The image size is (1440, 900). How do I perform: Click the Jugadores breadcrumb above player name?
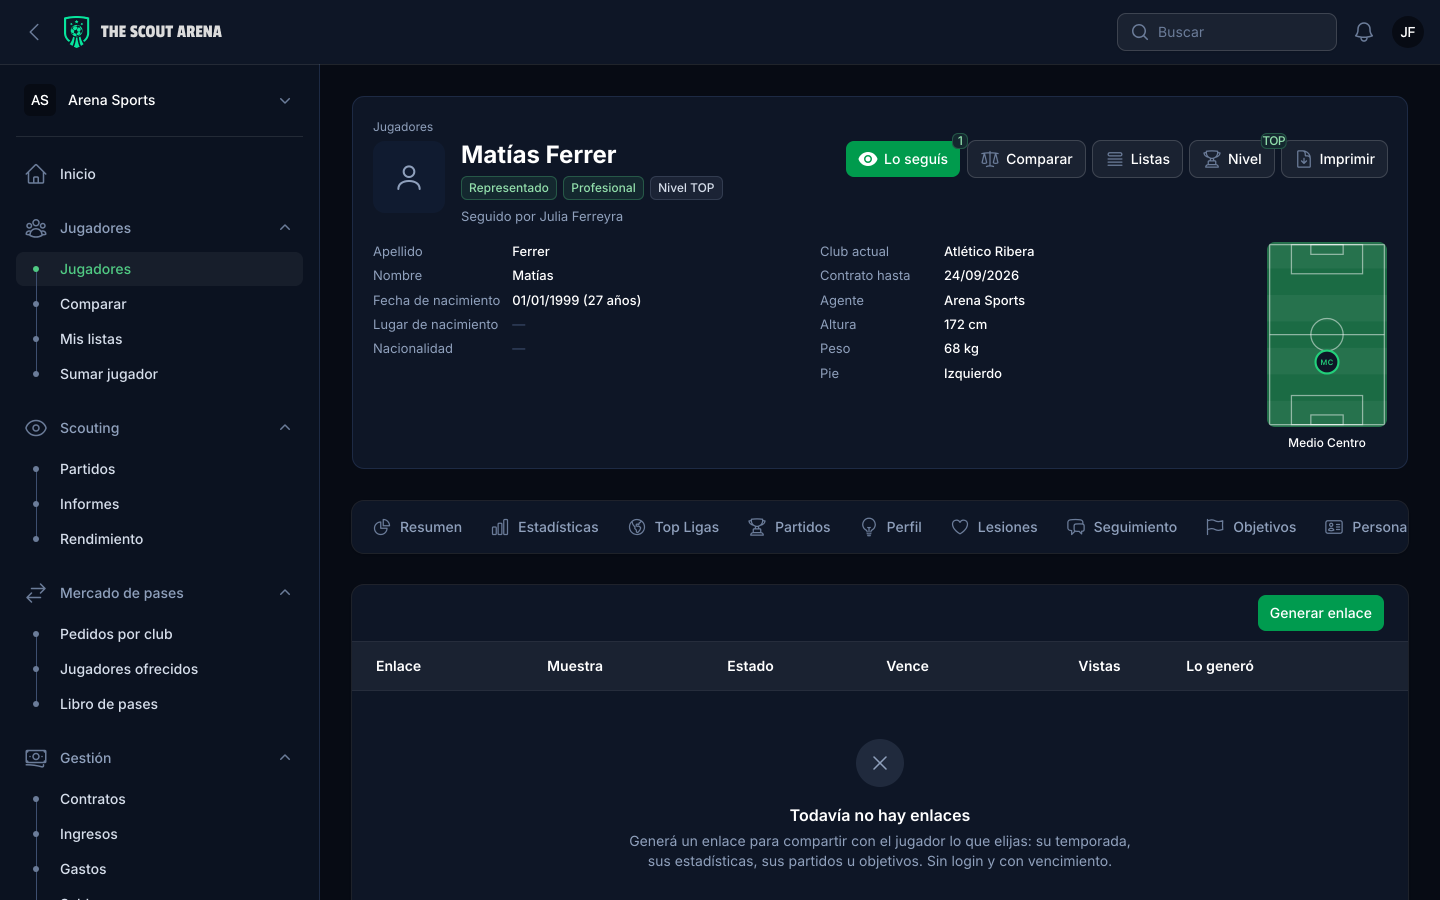[x=403, y=127]
